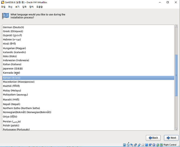Open the 도움말 menu
The width and height of the screenshot is (180, 147).
[x=39, y=7]
